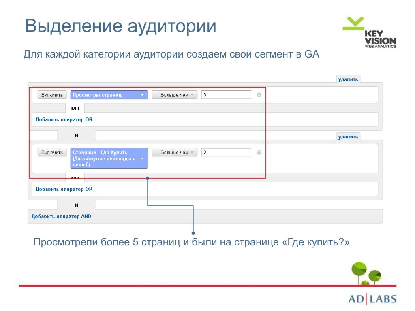Click the или tab under the first condition
The height and width of the screenshot is (311, 415).
tap(75, 108)
